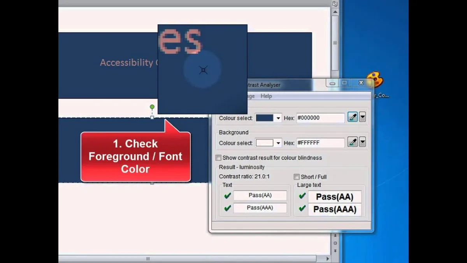Expand the foreground Colour select dropdown arrow

[278, 118]
